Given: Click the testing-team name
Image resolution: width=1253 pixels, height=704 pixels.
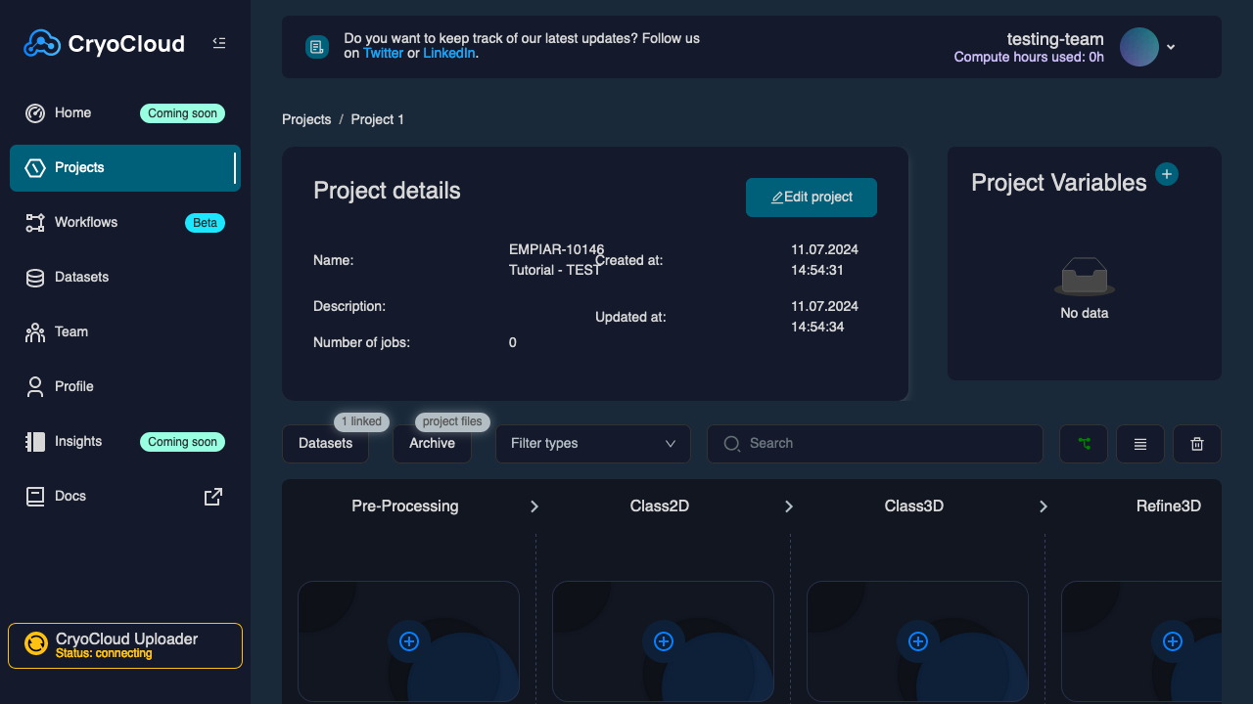Looking at the screenshot, I should click(x=1055, y=39).
